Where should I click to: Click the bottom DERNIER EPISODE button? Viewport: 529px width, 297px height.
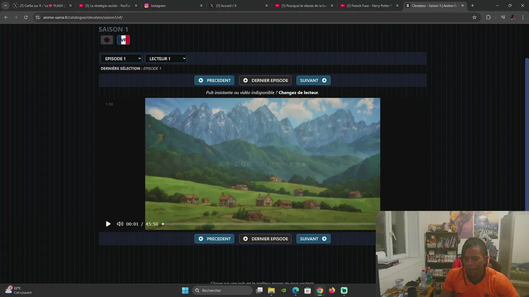(265, 239)
